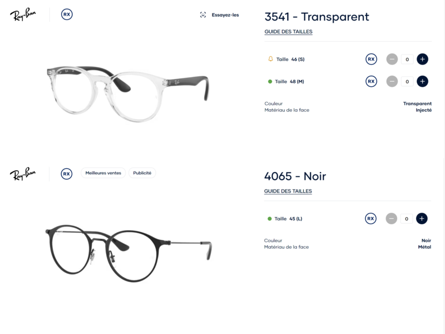This screenshot has width=445, height=334.
Task: Increase quantity for Taille 46 (S)
Action: click(422, 59)
